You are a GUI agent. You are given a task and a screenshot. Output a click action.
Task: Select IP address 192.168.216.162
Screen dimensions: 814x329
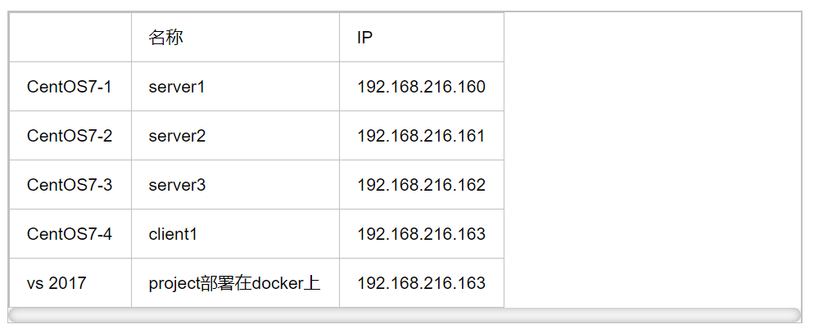(421, 185)
